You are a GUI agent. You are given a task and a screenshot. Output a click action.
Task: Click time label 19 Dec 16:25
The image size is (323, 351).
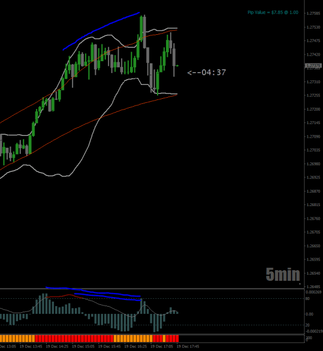(136, 347)
